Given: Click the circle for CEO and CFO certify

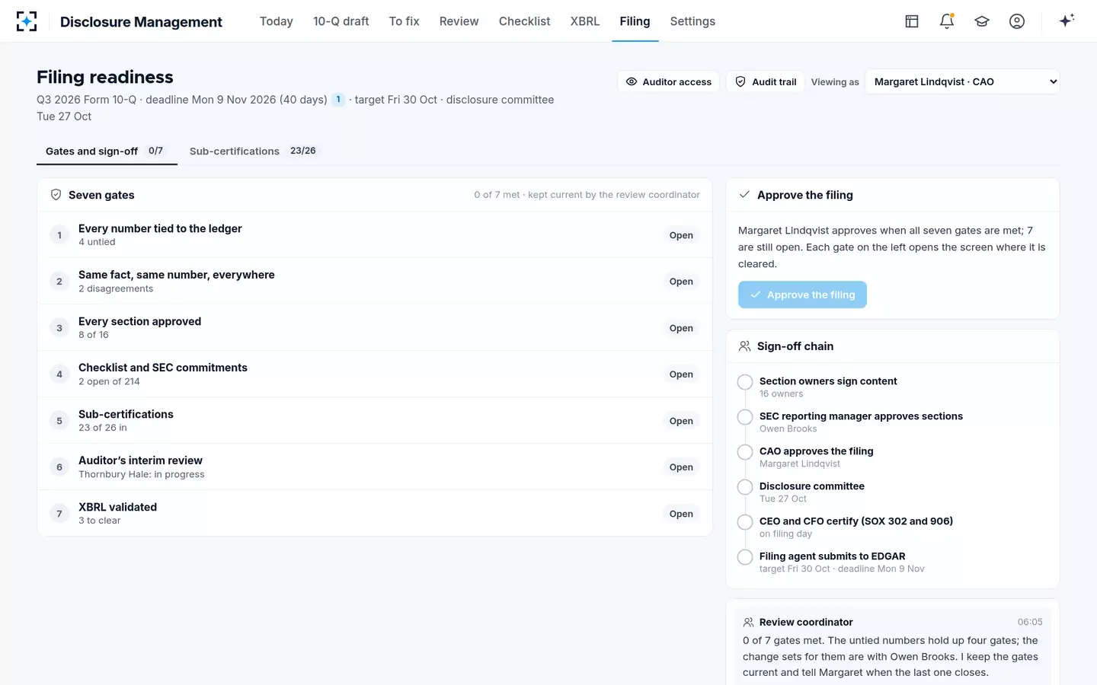Looking at the screenshot, I should click(745, 522).
